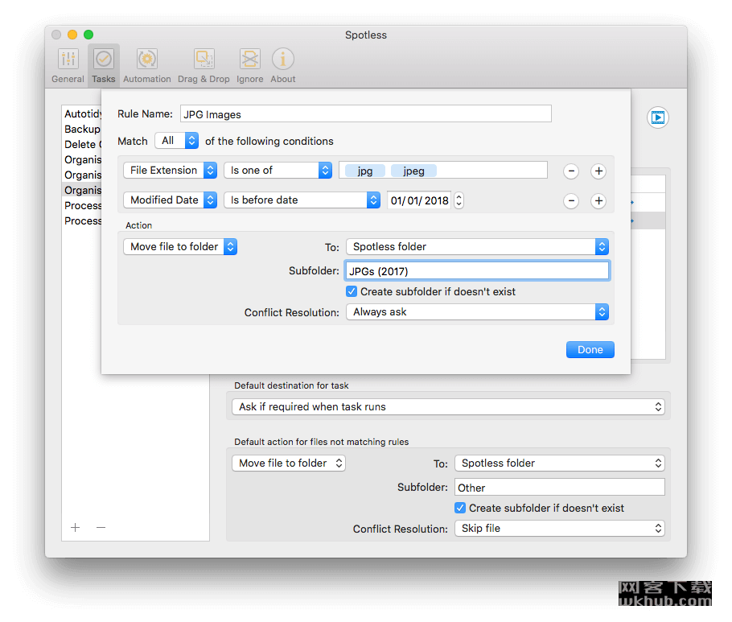This screenshot has width=732, height=622.
Task: Click the highlighted Organis task row
Action: (82, 191)
